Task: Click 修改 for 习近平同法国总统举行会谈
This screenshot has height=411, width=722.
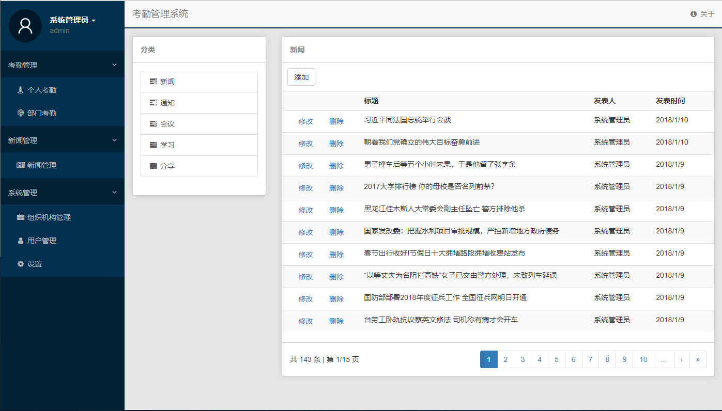Action: (x=305, y=121)
